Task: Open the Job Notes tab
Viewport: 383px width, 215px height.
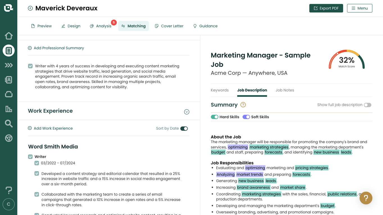Action: (285, 90)
